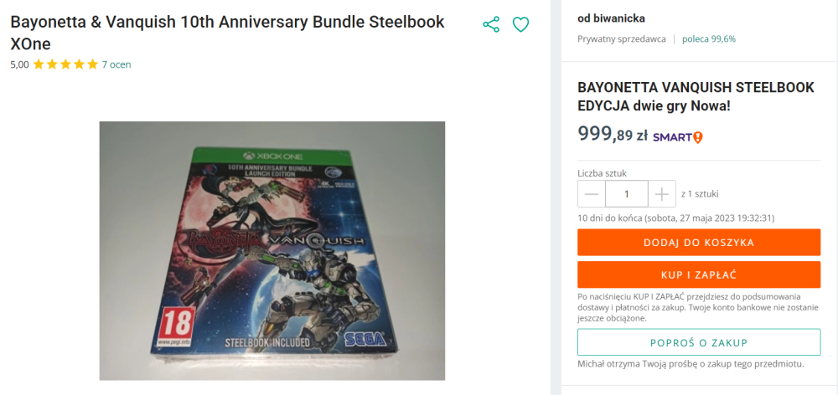This screenshot has width=838, height=395.
Task: Decrease quantity with the minus button
Action: pyautogui.click(x=592, y=194)
